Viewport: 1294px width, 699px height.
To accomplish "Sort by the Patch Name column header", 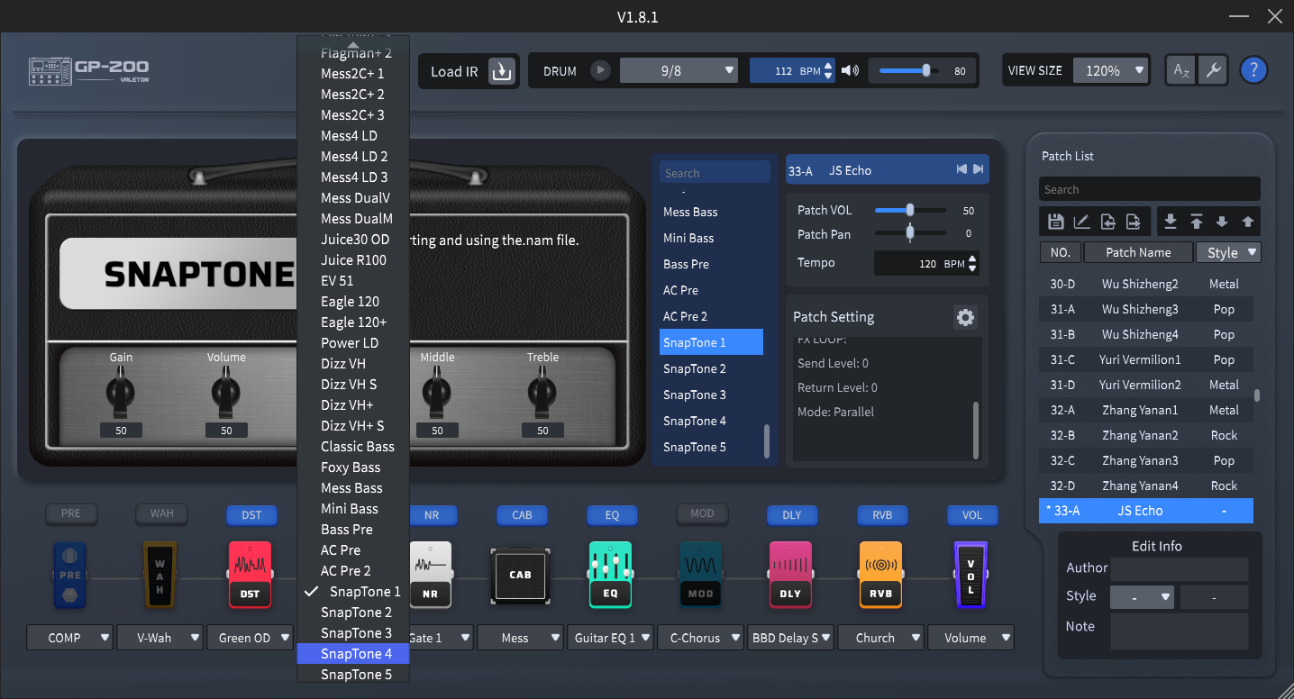I will (x=1138, y=253).
